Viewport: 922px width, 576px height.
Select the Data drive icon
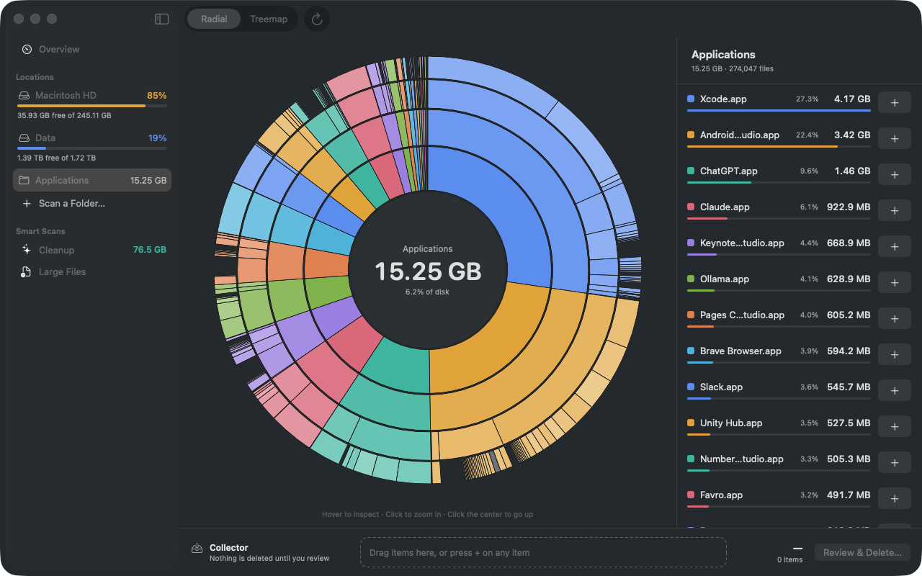click(24, 138)
